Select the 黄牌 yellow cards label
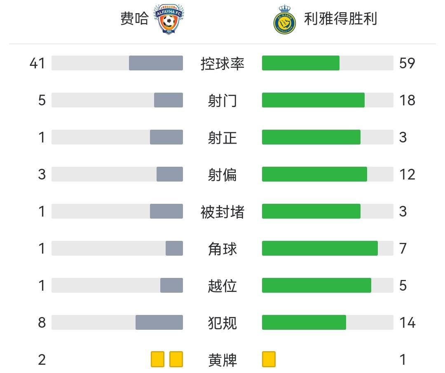This screenshot has width=445, height=373. (222, 360)
